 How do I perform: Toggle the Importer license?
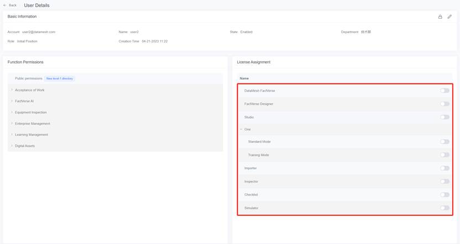[x=445, y=168]
